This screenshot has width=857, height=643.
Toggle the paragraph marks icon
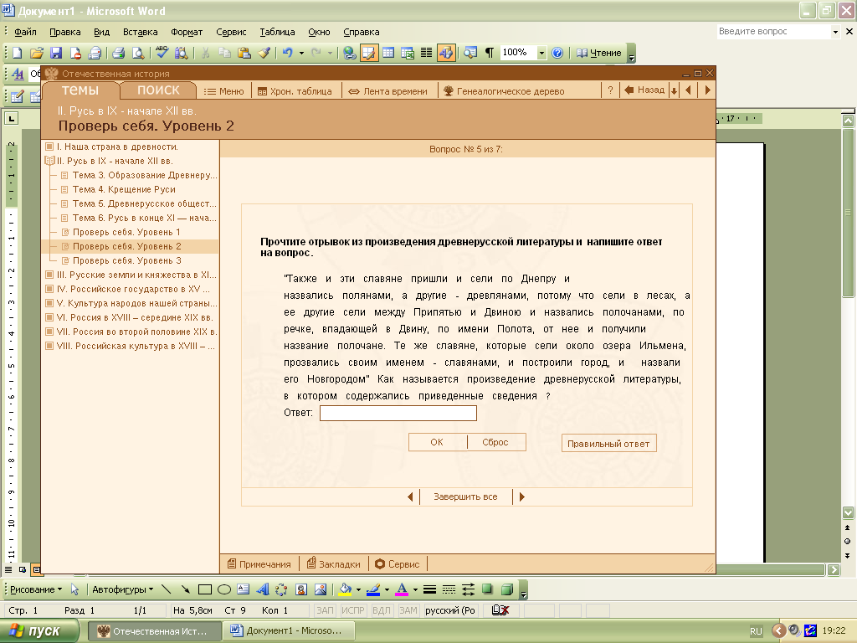489,53
